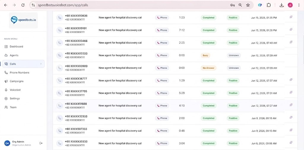Screen dimensions: 304x150
Task: Click the OA user avatar
Action: click(7, 143)
